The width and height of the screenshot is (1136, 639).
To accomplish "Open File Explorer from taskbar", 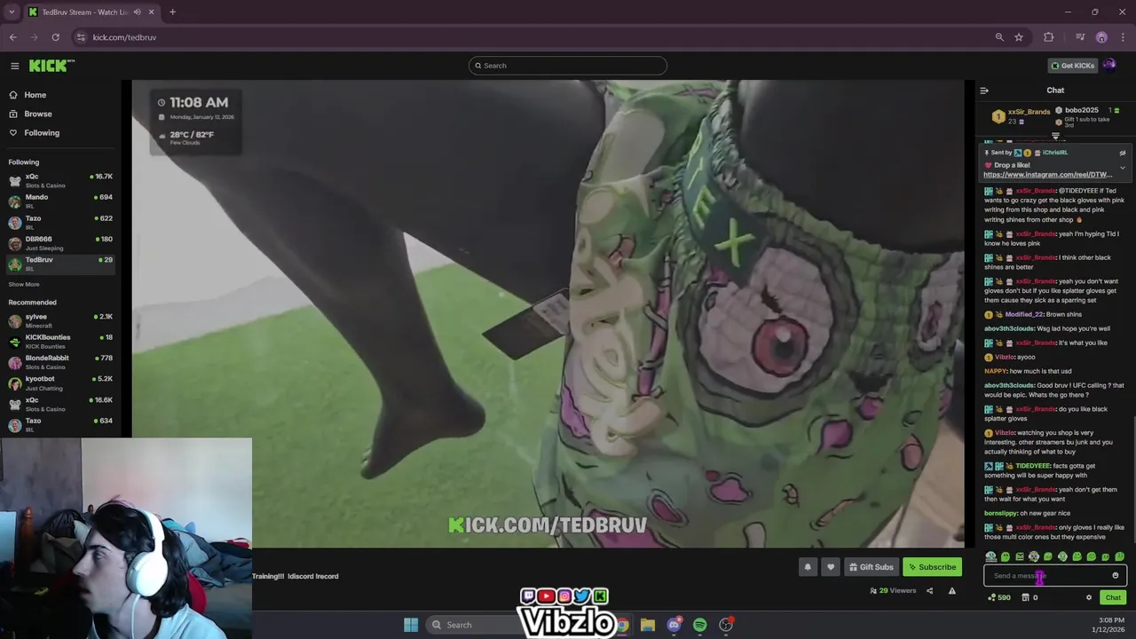I will (648, 625).
